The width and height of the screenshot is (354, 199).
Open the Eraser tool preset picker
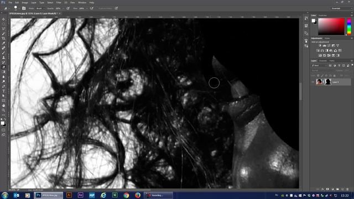6,8
